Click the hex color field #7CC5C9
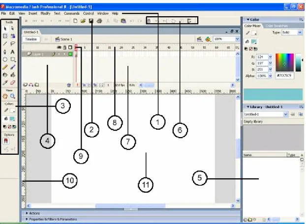306x224 pixels. point(285,75)
